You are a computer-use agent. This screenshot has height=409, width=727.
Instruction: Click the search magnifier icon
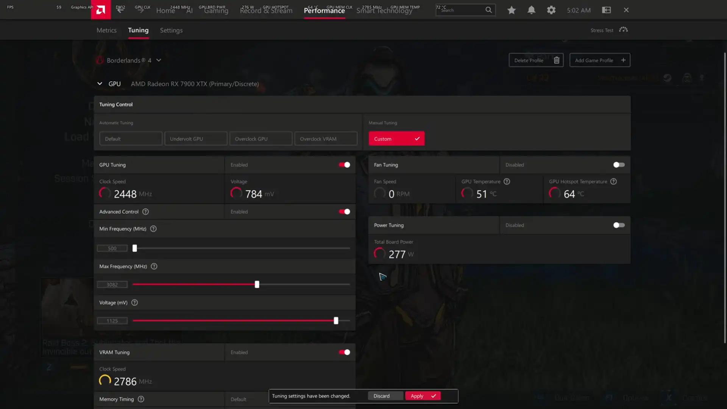pyautogui.click(x=488, y=10)
